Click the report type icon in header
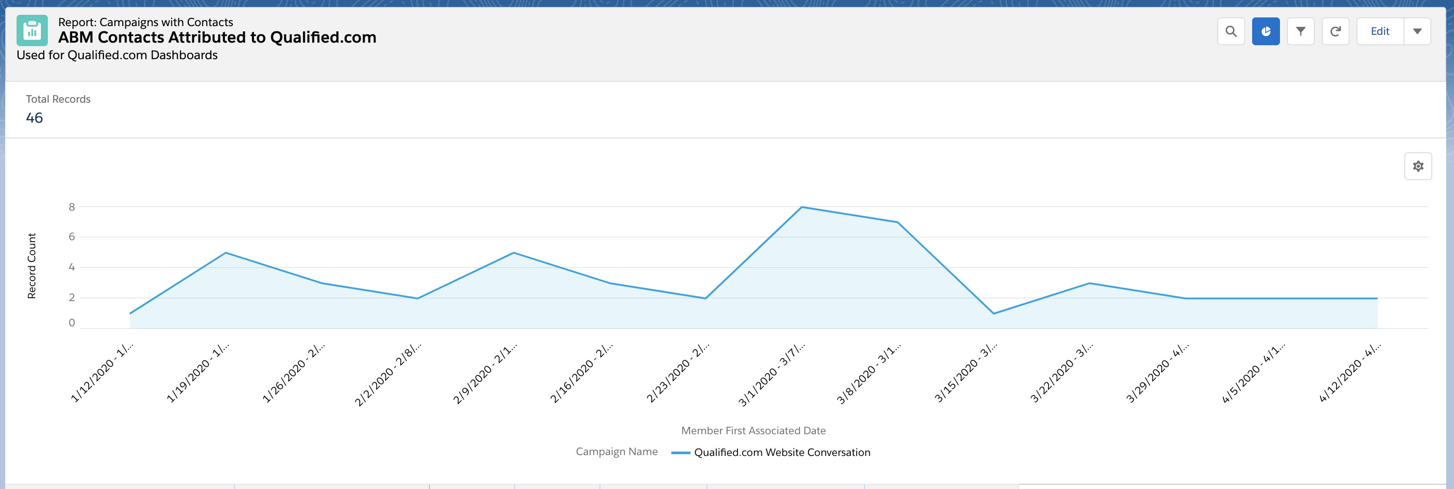This screenshot has height=489, width=1454. pos(32,30)
